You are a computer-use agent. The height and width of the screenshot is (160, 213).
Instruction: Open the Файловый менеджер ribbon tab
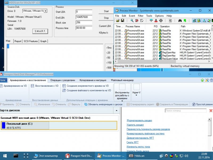point(122,80)
